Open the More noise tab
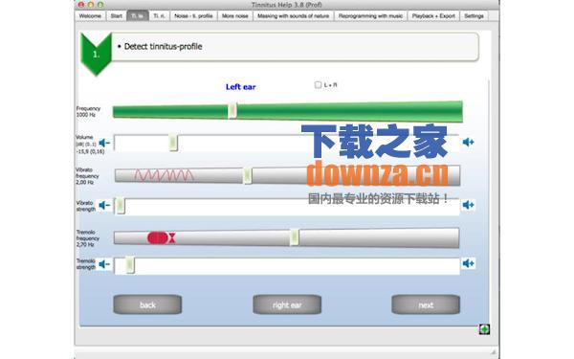Viewport: 574px width, 359px height. [x=234, y=16]
